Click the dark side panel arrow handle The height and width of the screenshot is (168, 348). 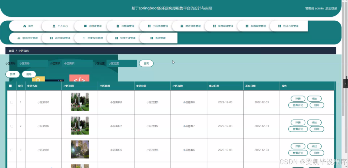tap(345, 84)
